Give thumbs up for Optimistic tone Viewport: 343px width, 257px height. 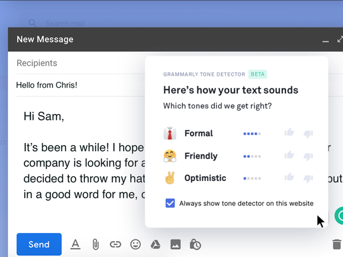[289, 177]
